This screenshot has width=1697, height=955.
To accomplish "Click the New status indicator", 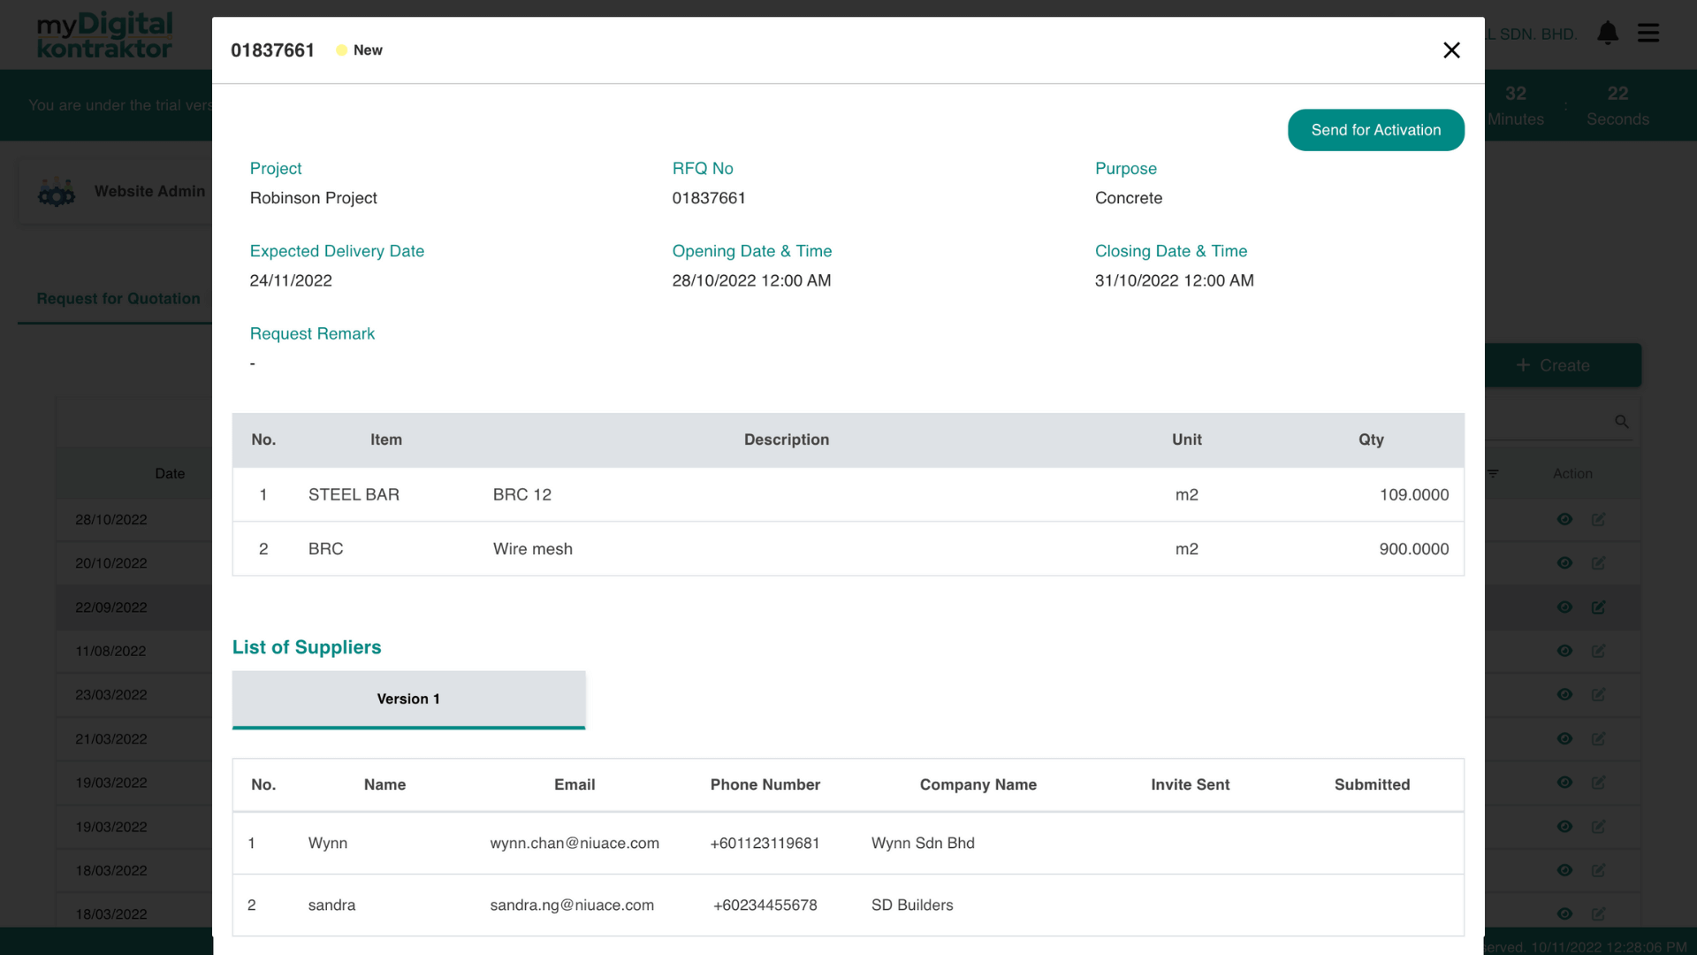I will tap(360, 50).
